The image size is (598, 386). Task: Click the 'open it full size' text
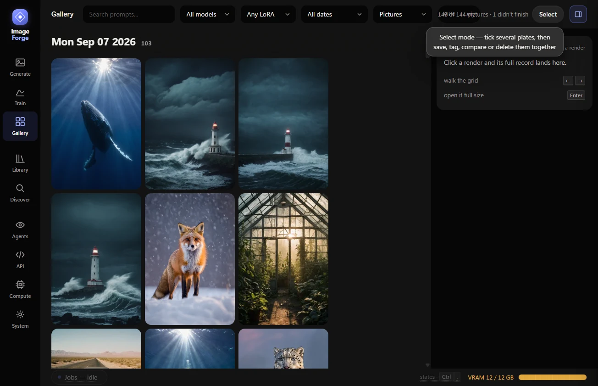coord(464,95)
